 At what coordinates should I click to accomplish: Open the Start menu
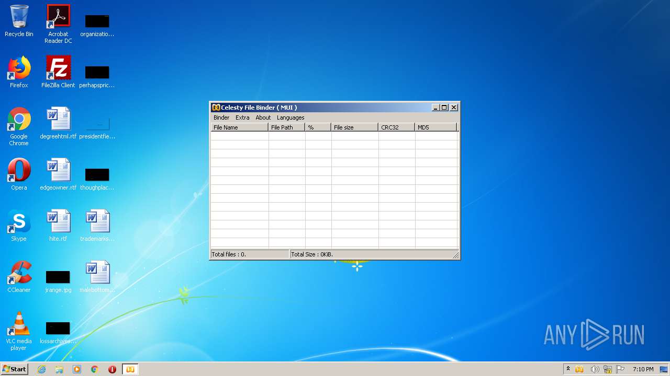14,369
